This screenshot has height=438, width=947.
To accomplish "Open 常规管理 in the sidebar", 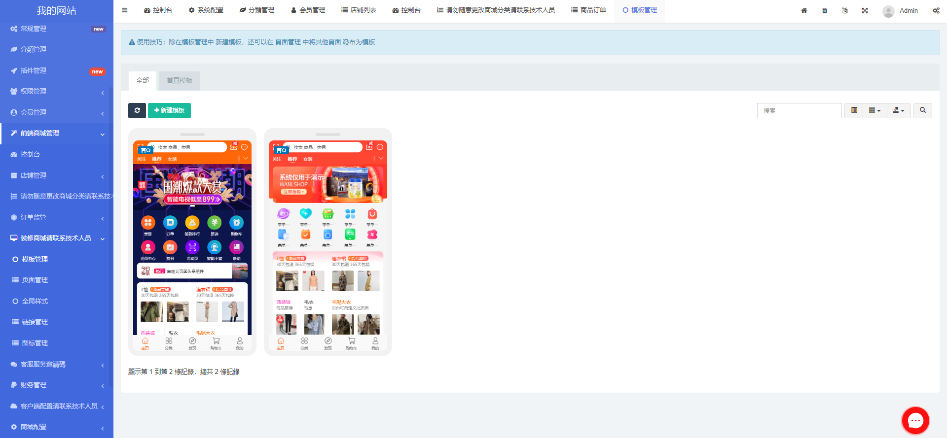I will click(x=57, y=29).
